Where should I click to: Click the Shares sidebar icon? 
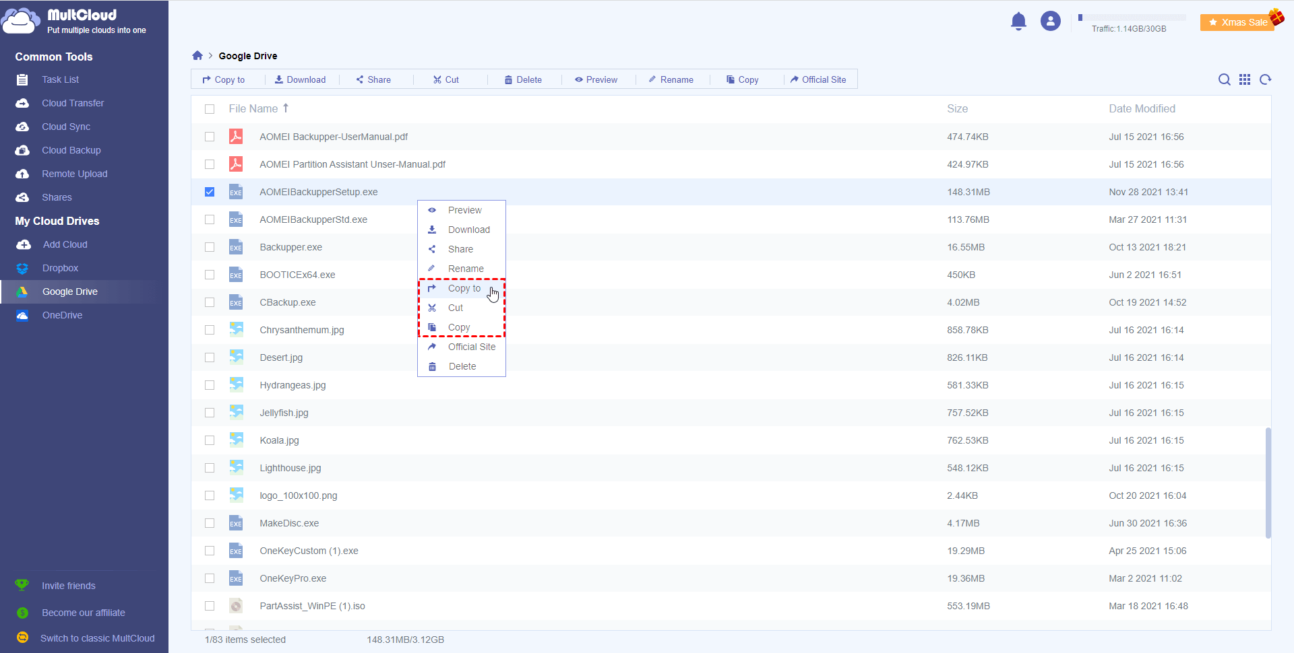pos(22,197)
